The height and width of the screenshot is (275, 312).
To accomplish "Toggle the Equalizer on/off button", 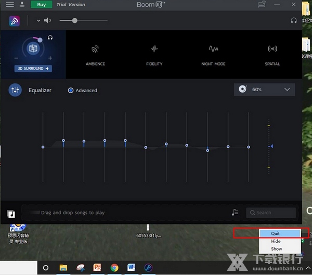I will point(15,90).
